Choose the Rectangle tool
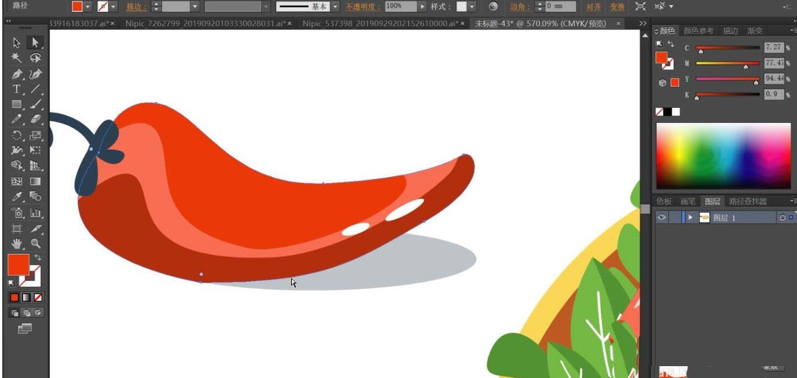 [17, 104]
